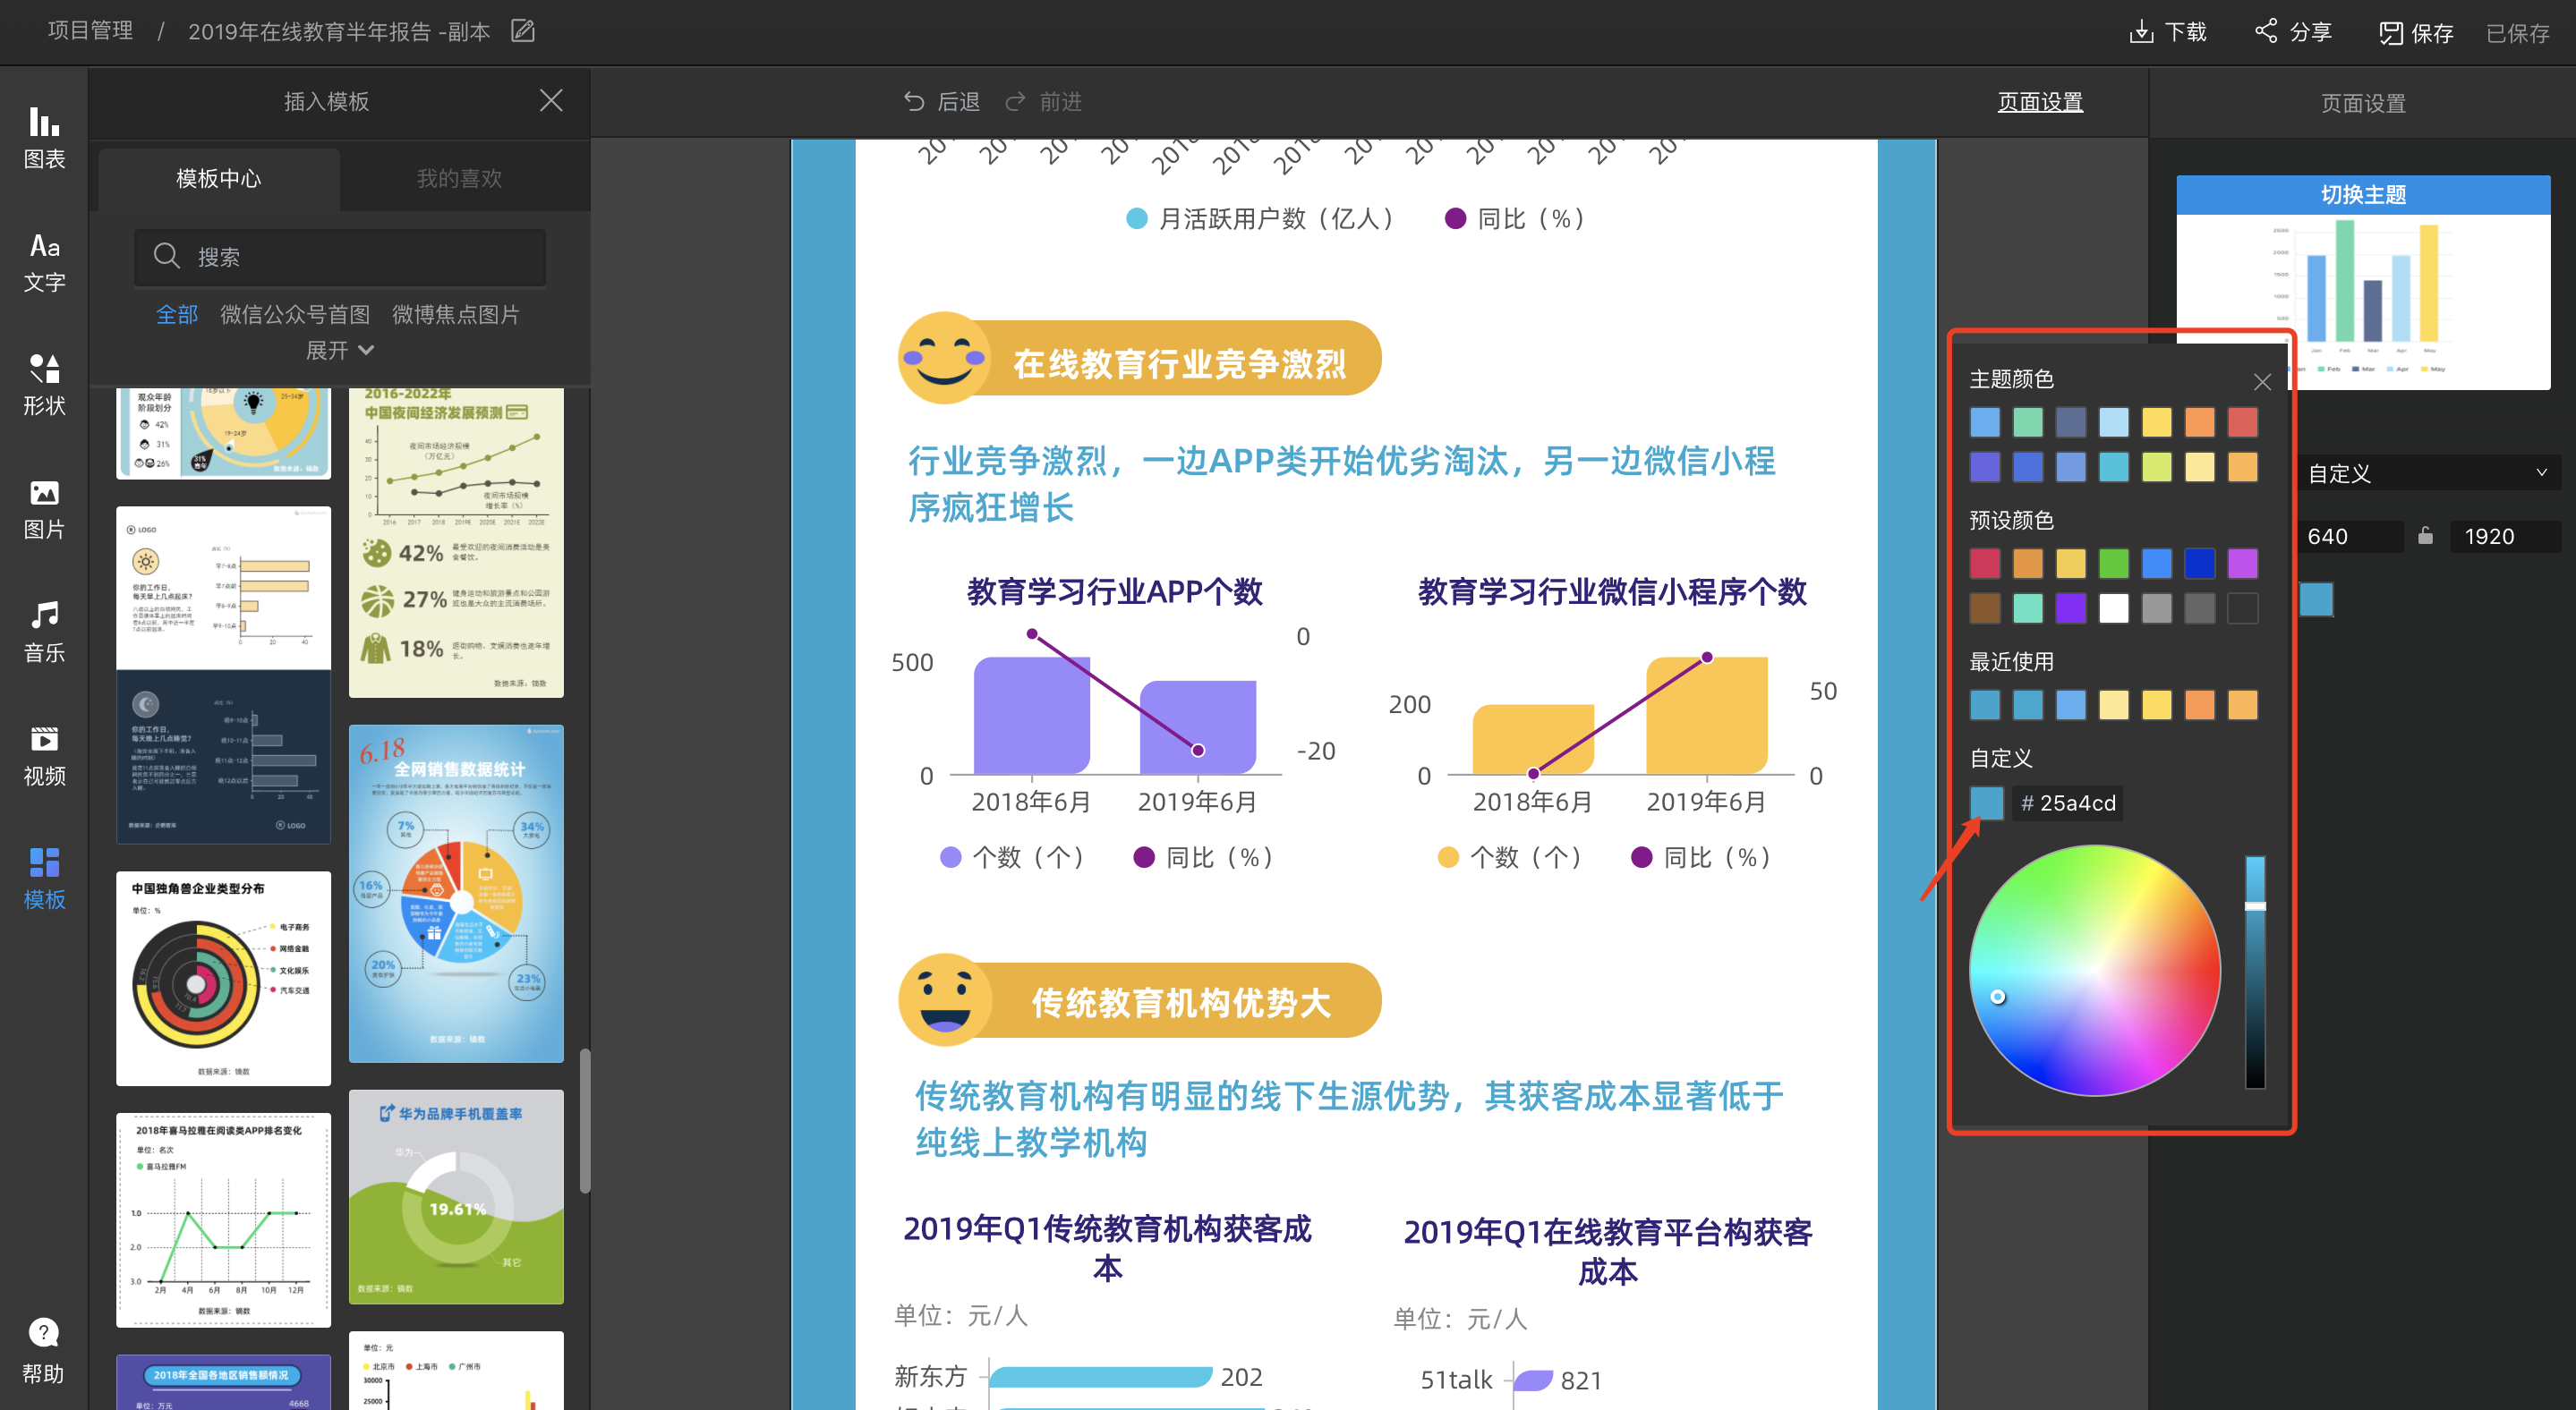Select the crimson preset color swatch
This screenshot has height=1410, width=2576.
coord(1985,564)
